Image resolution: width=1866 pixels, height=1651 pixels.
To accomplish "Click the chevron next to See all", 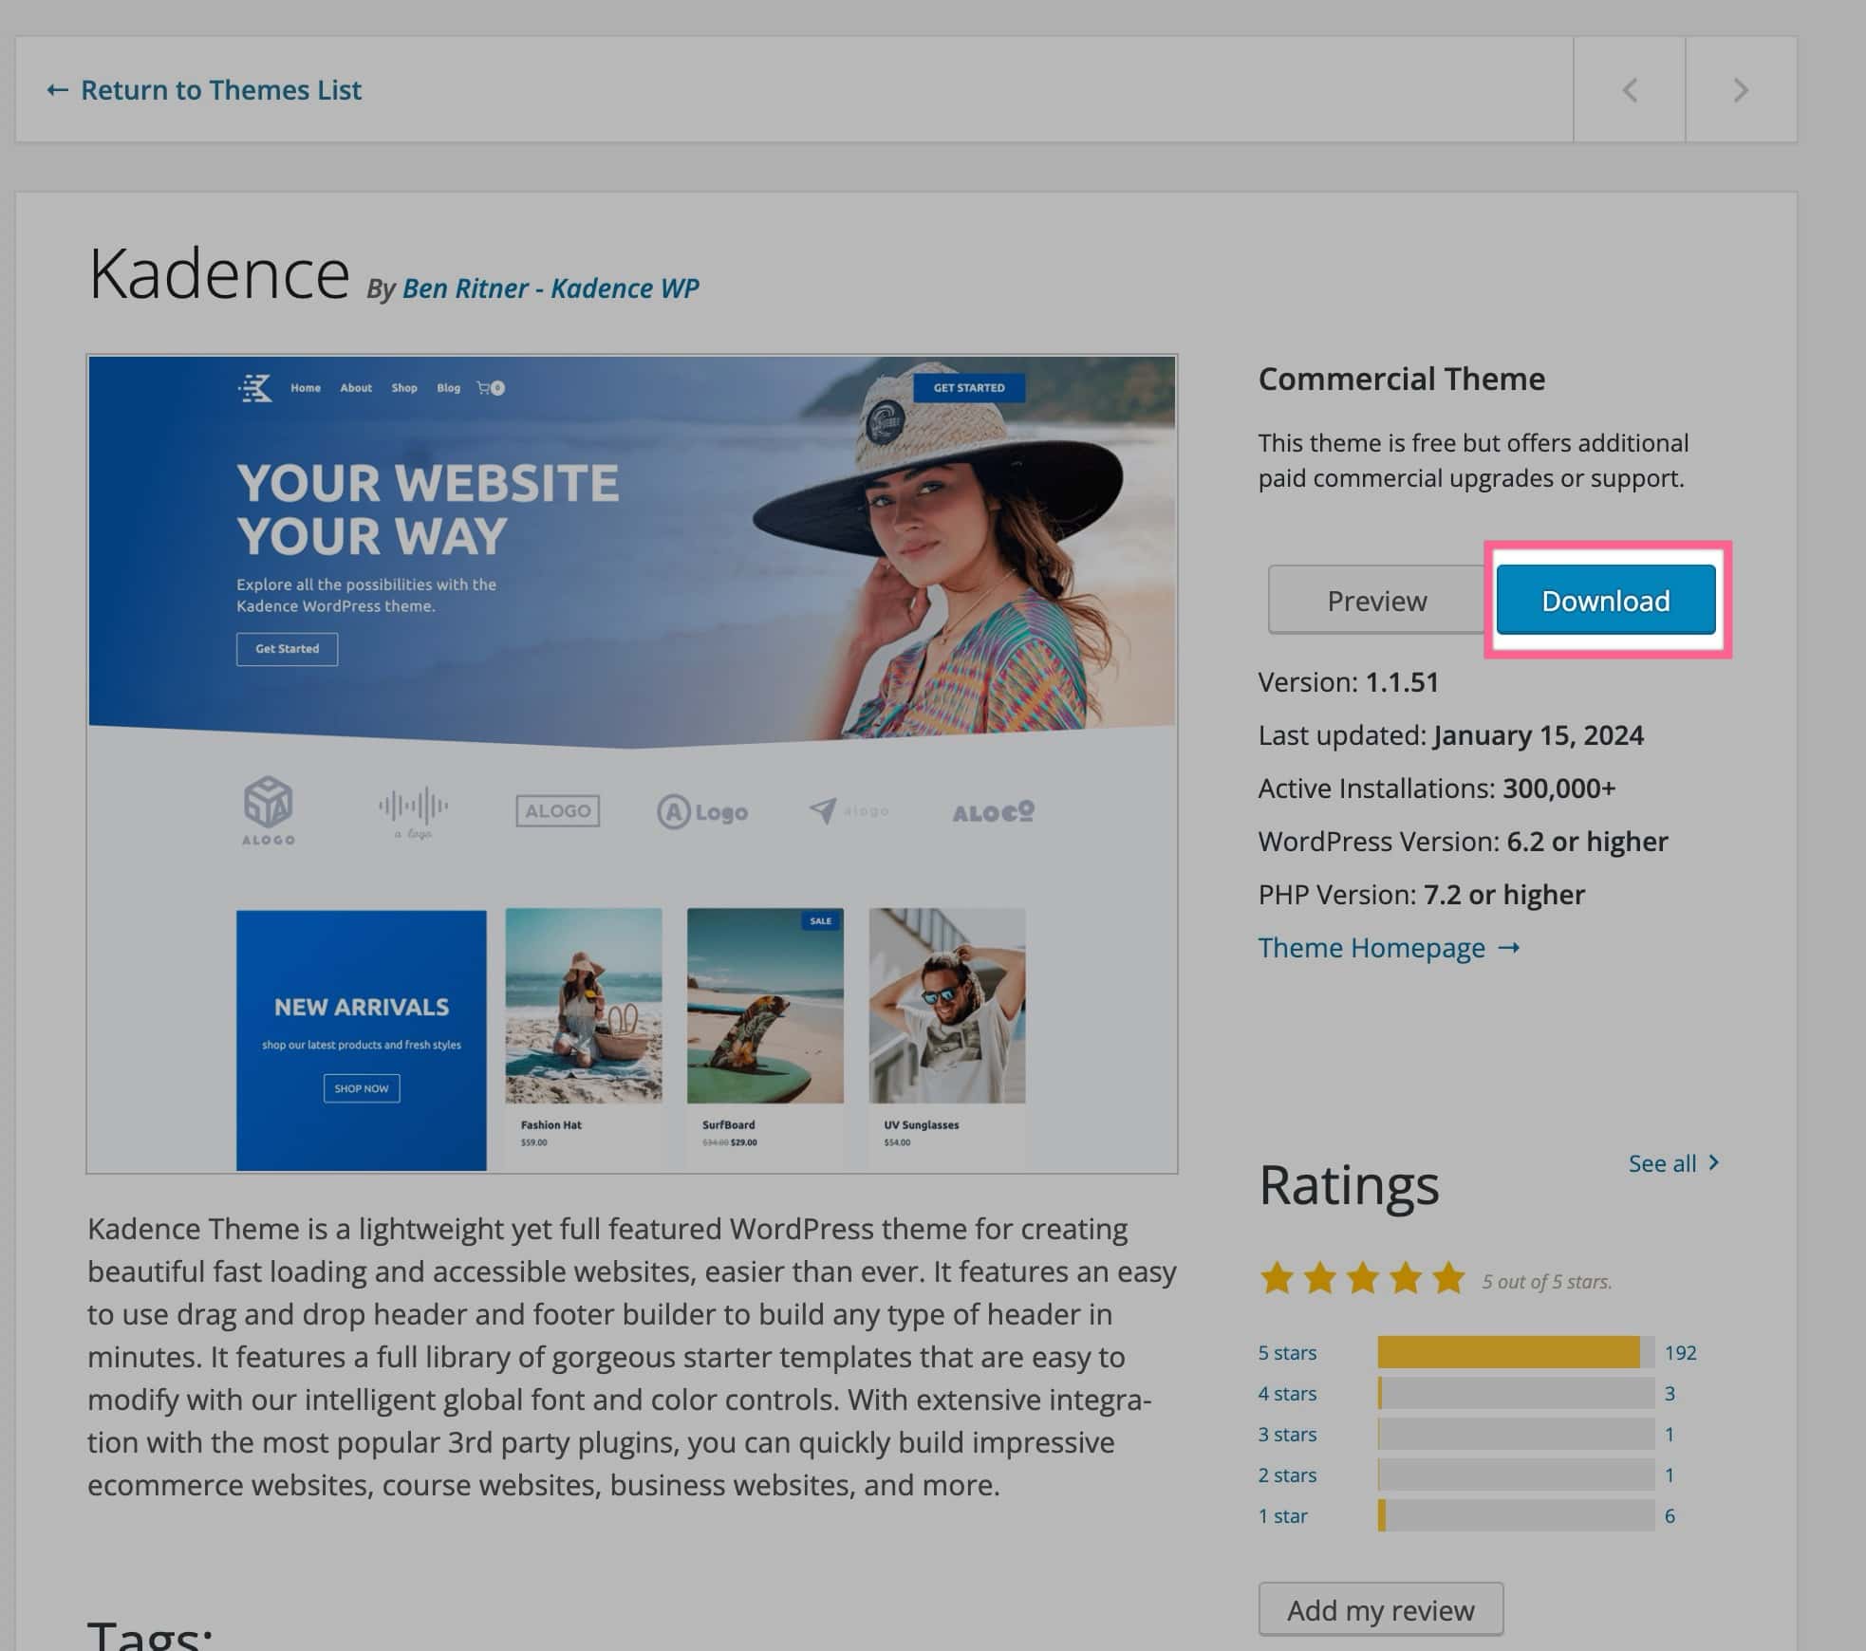I will 1714,1162.
